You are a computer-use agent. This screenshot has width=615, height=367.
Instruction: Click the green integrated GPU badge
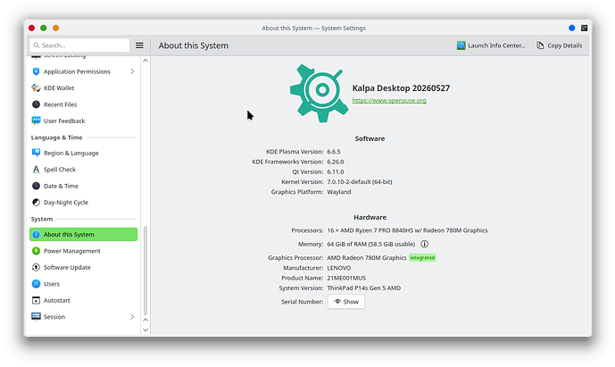click(422, 258)
